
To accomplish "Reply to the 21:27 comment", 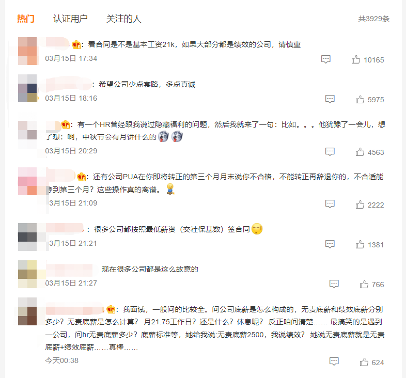I will pos(334,284).
